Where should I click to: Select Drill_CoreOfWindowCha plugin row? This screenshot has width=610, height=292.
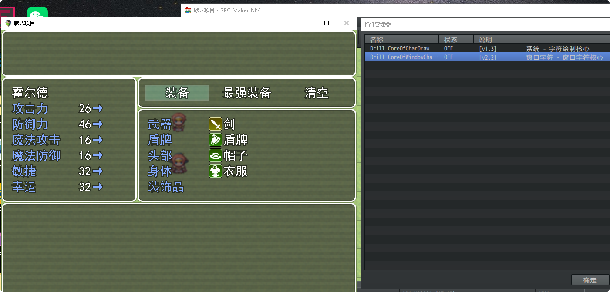point(487,57)
